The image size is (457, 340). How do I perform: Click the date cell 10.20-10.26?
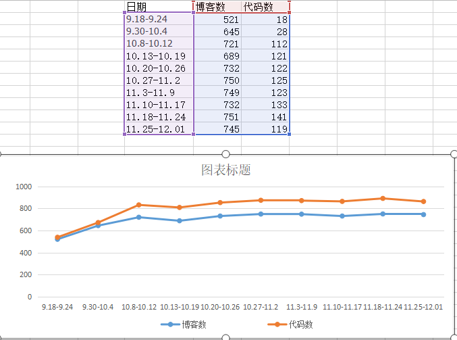tap(159, 68)
